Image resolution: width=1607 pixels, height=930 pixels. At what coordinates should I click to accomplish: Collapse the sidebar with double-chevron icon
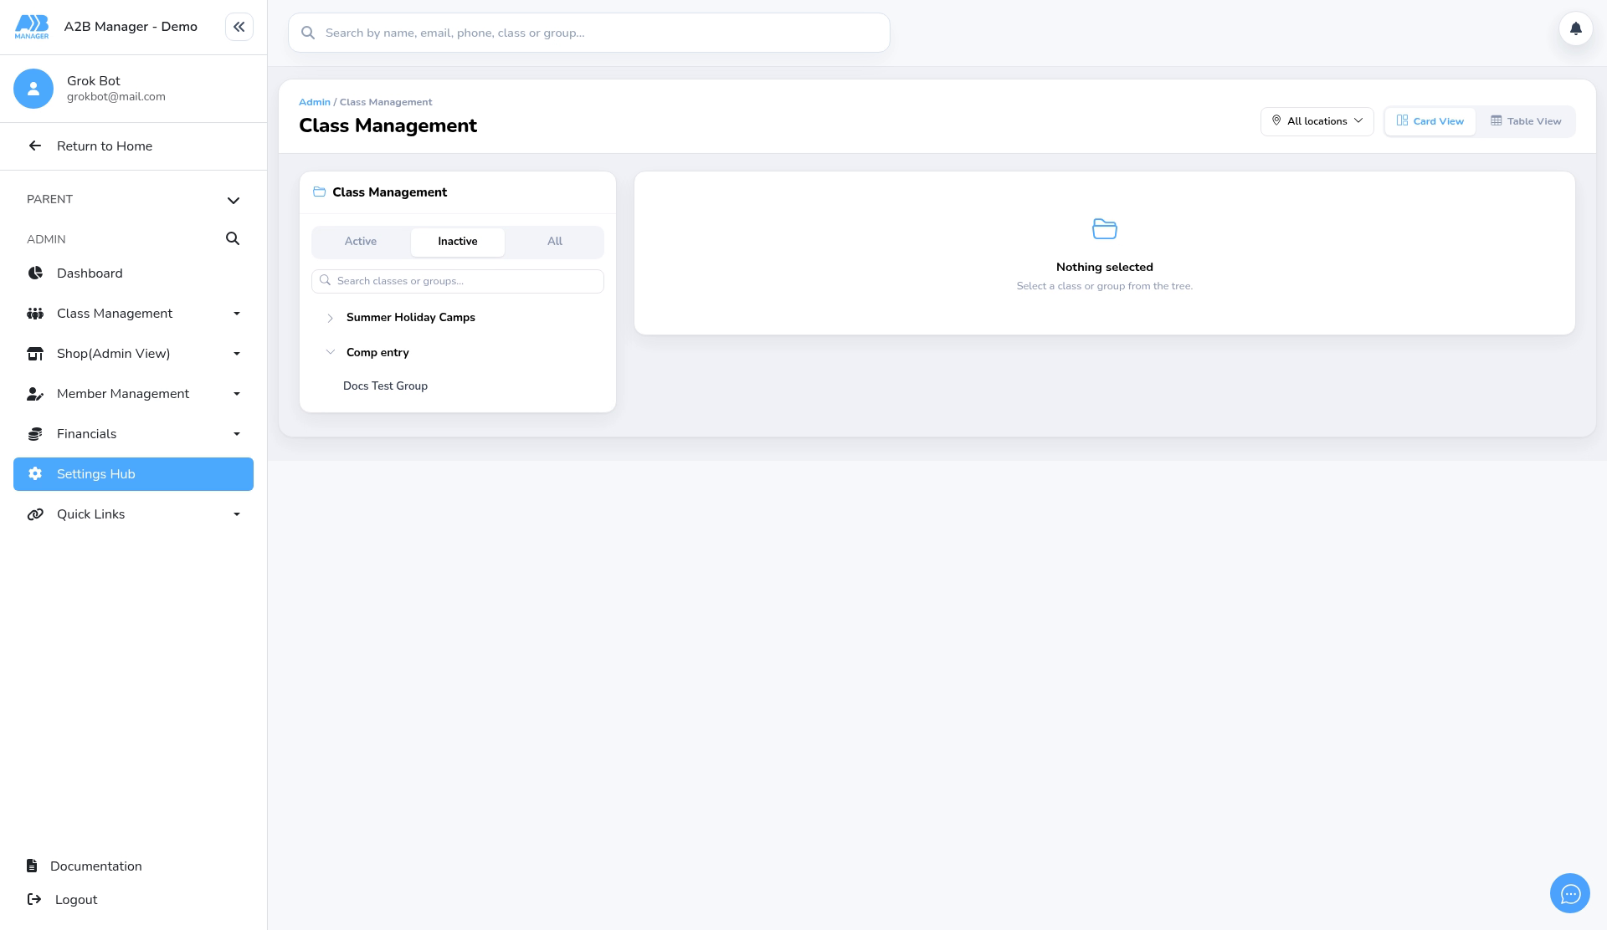(x=239, y=27)
